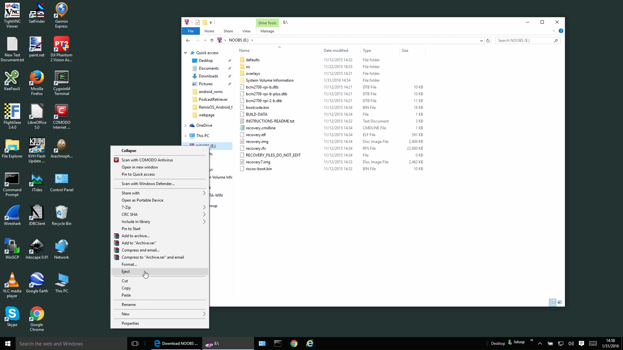The height and width of the screenshot is (350, 623).
Task: Toggle Quick access collapse arrow
Action: pos(186,52)
